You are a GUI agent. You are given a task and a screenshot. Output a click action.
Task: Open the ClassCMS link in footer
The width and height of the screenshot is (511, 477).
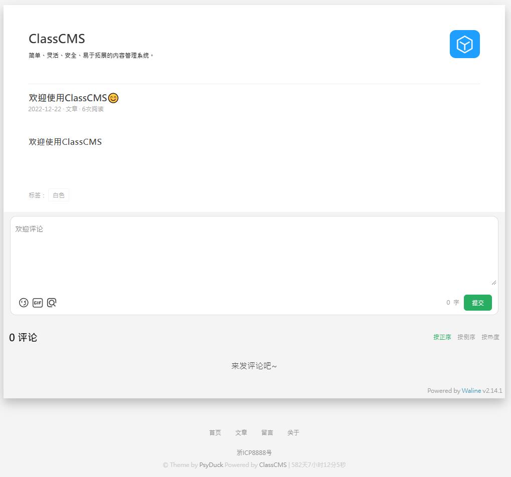pyautogui.click(x=273, y=465)
